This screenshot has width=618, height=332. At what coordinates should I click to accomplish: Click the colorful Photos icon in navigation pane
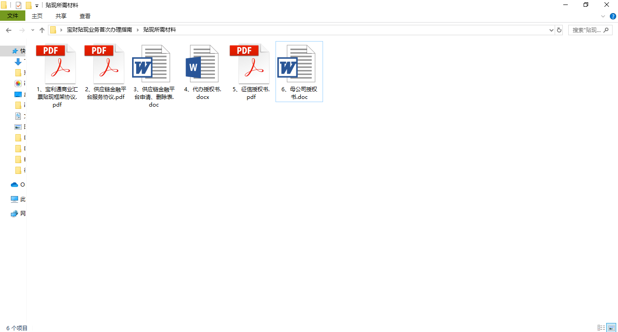coord(18,84)
